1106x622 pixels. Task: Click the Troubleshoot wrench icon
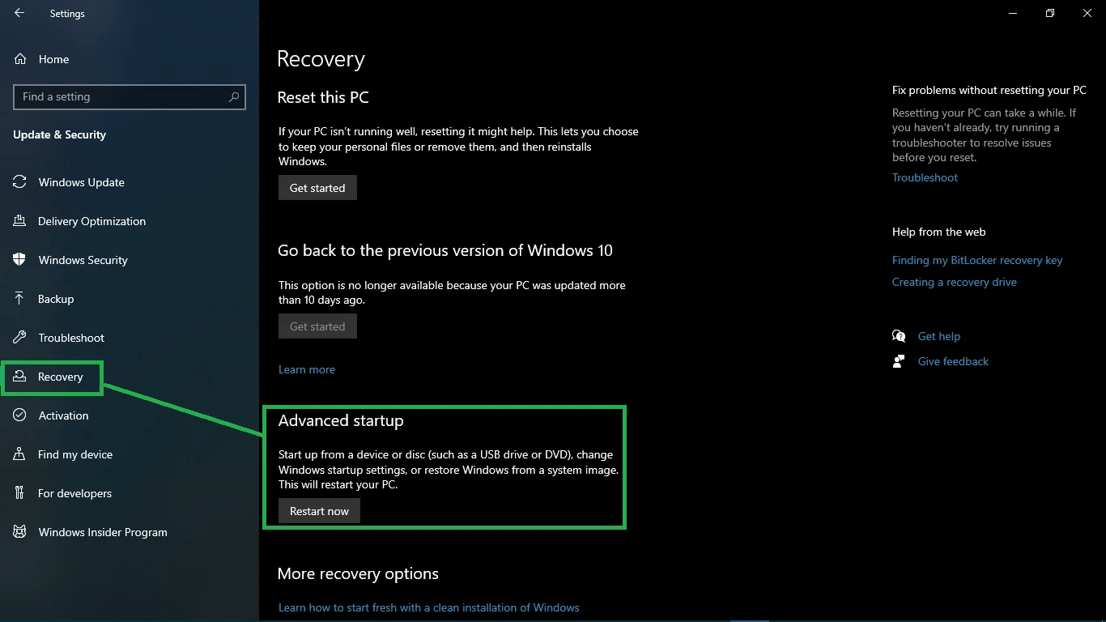20,338
